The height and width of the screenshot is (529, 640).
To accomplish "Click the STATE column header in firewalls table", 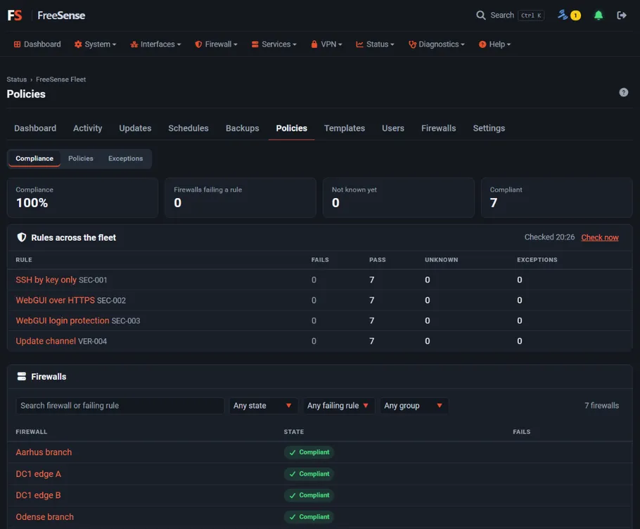I will [294, 432].
